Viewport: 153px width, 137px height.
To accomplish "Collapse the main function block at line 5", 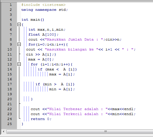I will pyautogui.click(x=19, y=25).
